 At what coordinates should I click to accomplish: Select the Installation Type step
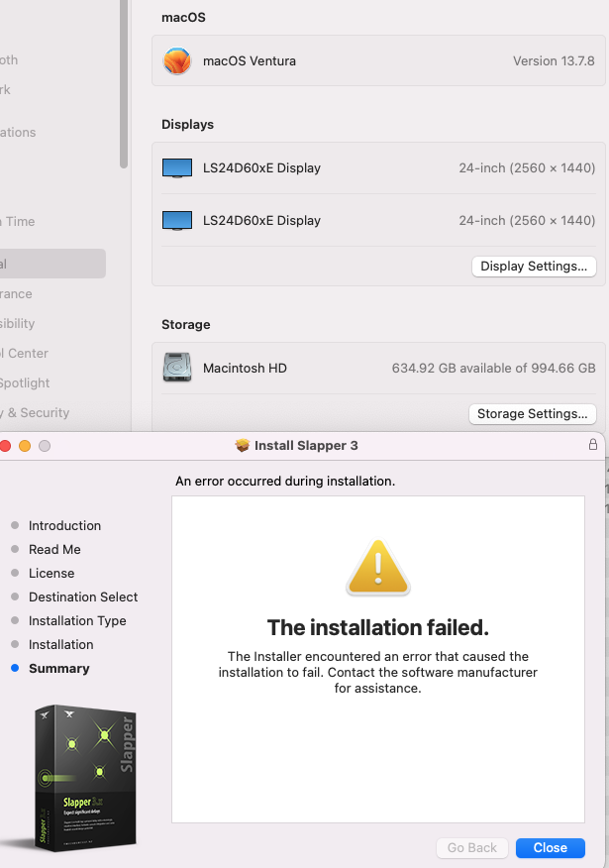[x=77, y=621]
